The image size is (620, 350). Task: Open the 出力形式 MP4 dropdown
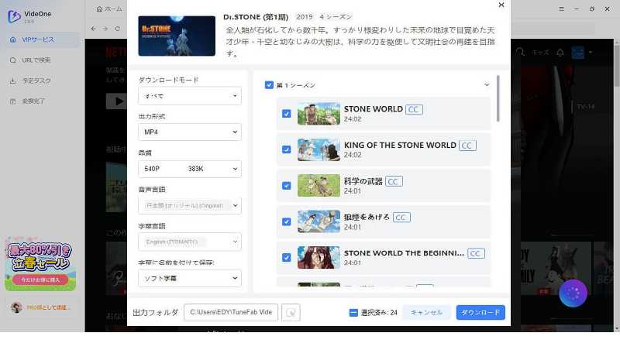190,132
